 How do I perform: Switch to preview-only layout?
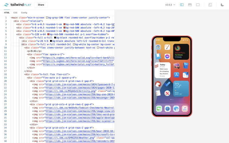198,5
